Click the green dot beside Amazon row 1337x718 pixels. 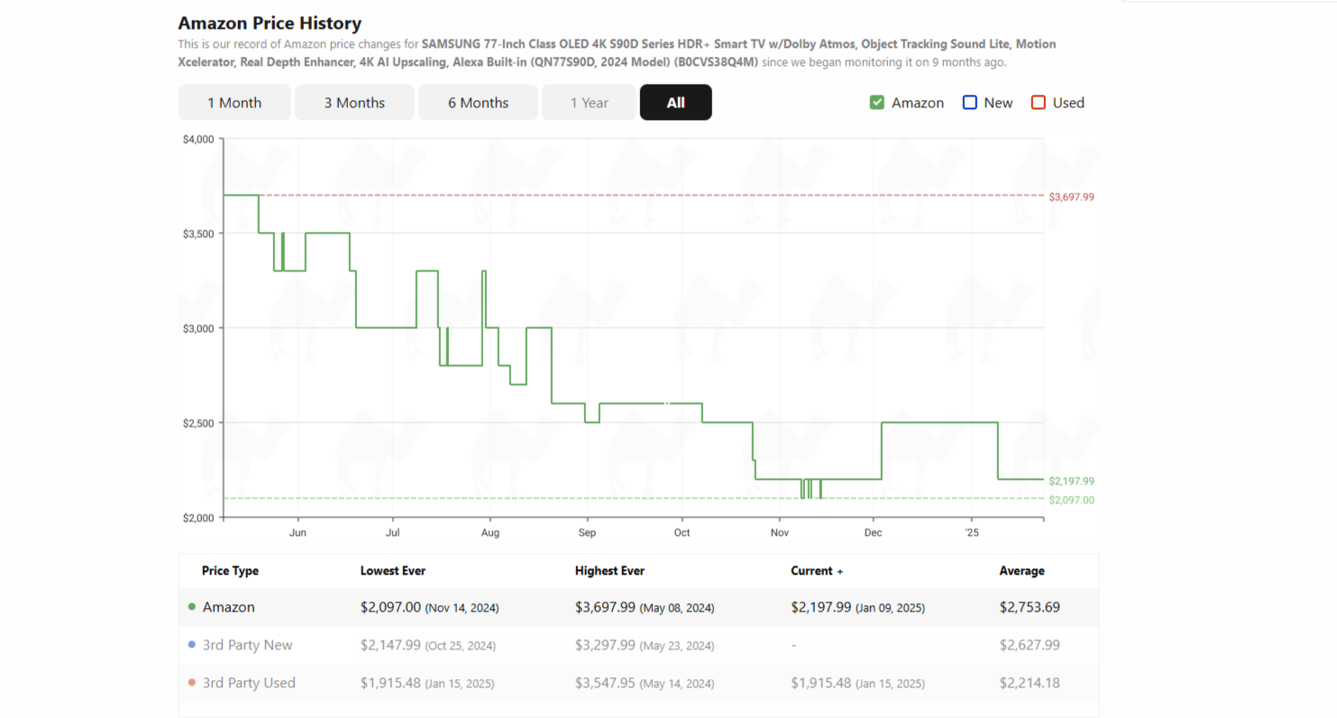(192, 607)
